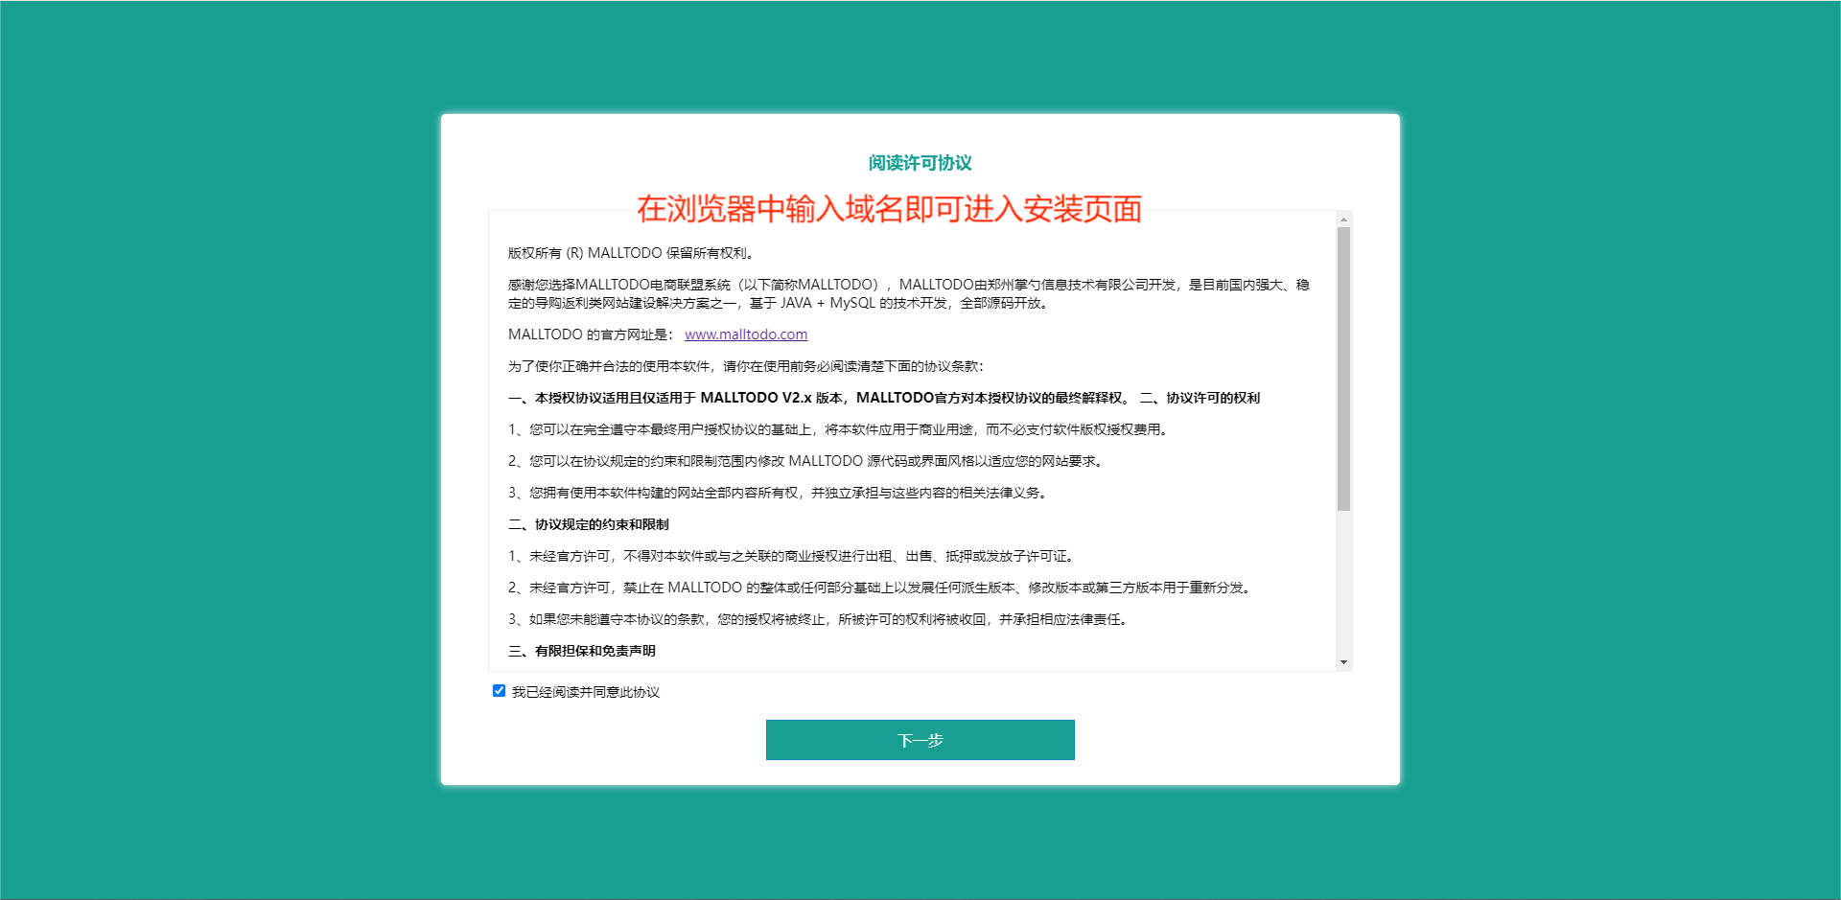This screenshot has height=900, width=1841.
Task: Click the text MALLTODO 的官方网址是
Action: (x=591, y=335)
